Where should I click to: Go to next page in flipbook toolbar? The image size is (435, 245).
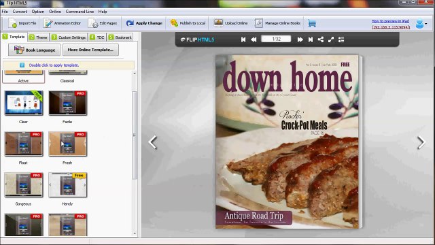pyautogui.click(x=300, y=39)
